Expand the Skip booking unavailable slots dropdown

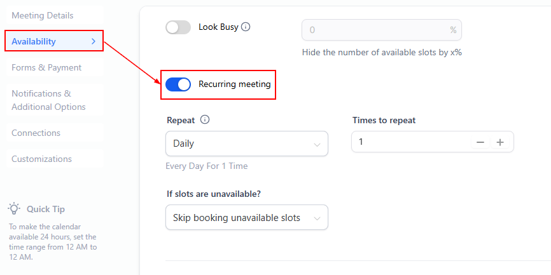pos(246,217)
